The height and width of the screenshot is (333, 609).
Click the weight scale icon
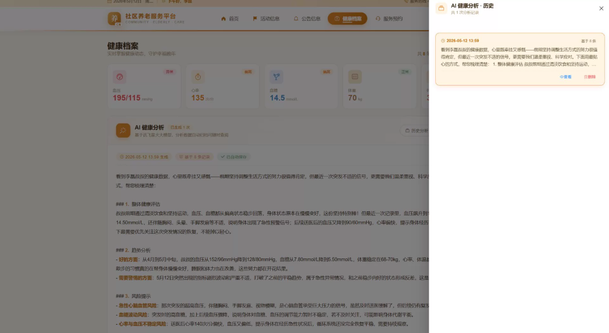coord(355,77)
